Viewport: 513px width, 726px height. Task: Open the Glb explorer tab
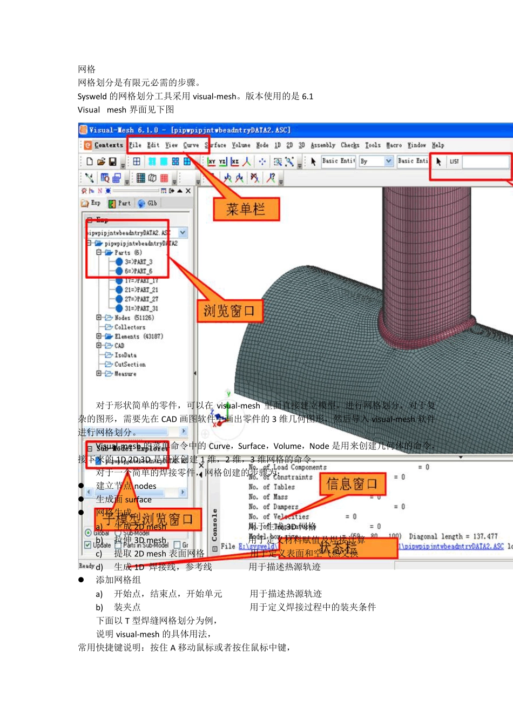click(x=147, y=204)
